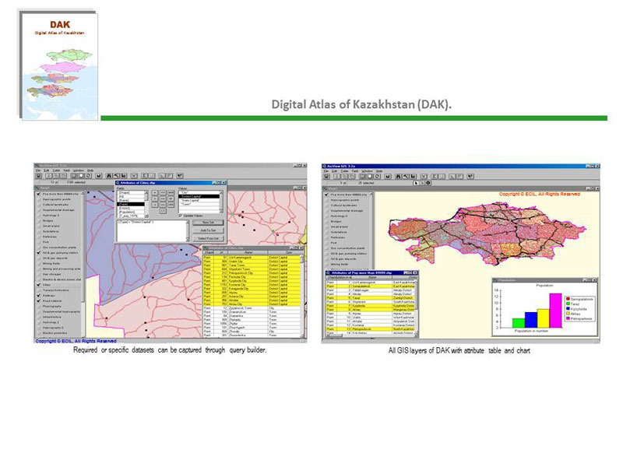Click green Taraz legend swatch in chart

point(568,304)
